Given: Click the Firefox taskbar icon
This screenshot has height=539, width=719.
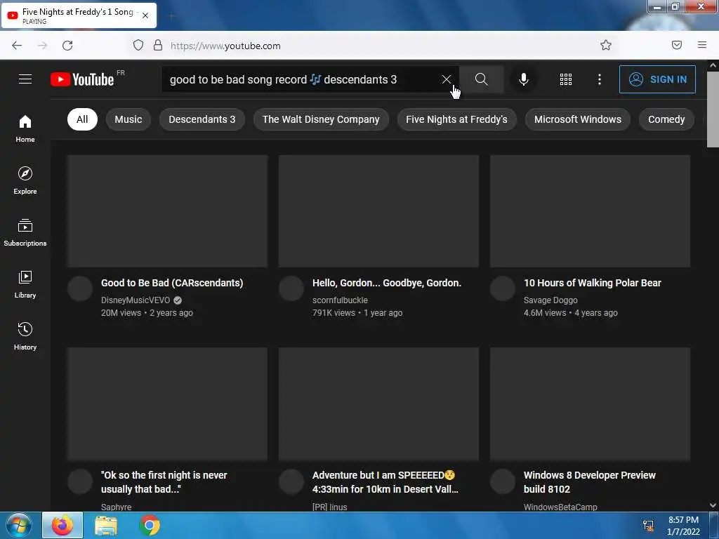Looking at the screenshot, I should 62,525.
